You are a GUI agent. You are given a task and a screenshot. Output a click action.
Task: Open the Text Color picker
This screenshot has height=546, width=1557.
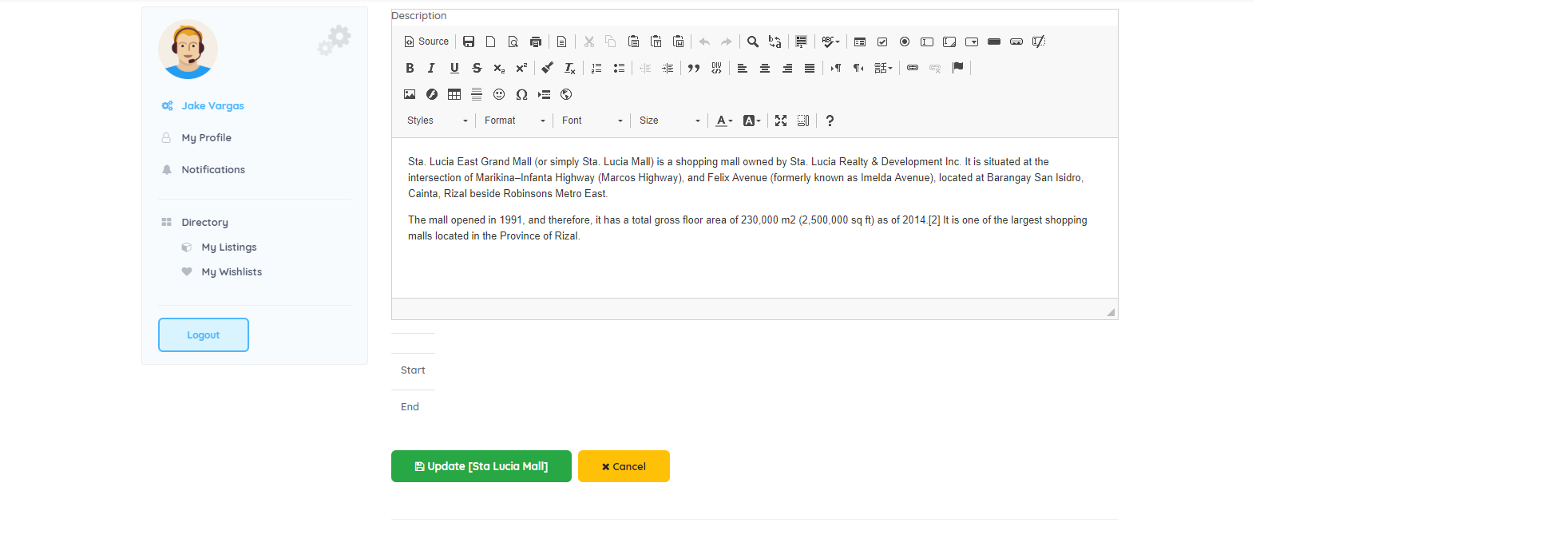pyautogui.click(x=723, y=121)
